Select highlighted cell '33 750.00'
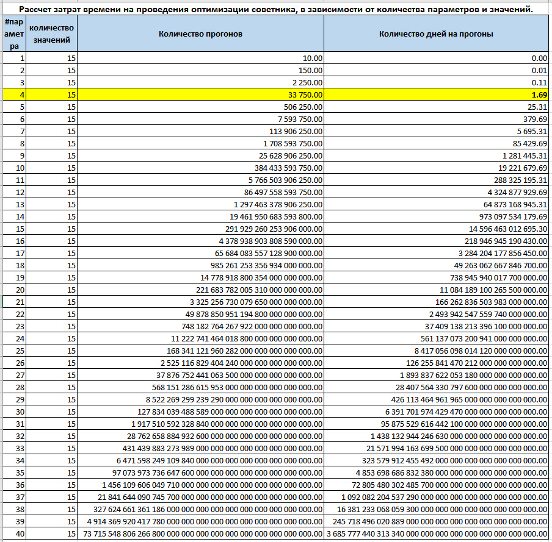Screen dimensions: 552x542 point(200,94)
